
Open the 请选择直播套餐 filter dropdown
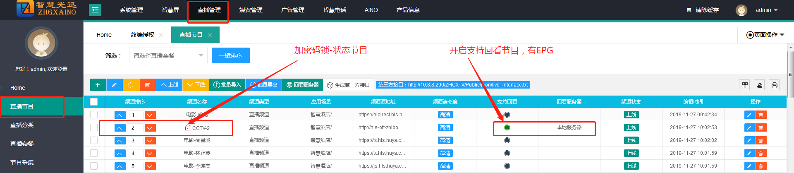(168, 55)
